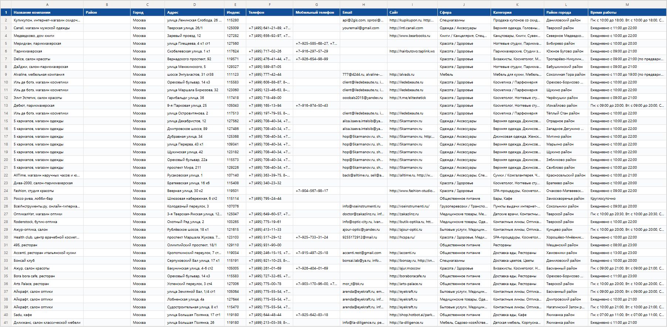Select the 'Rodenstock, бутик-оптика' cell

[47, 222]
